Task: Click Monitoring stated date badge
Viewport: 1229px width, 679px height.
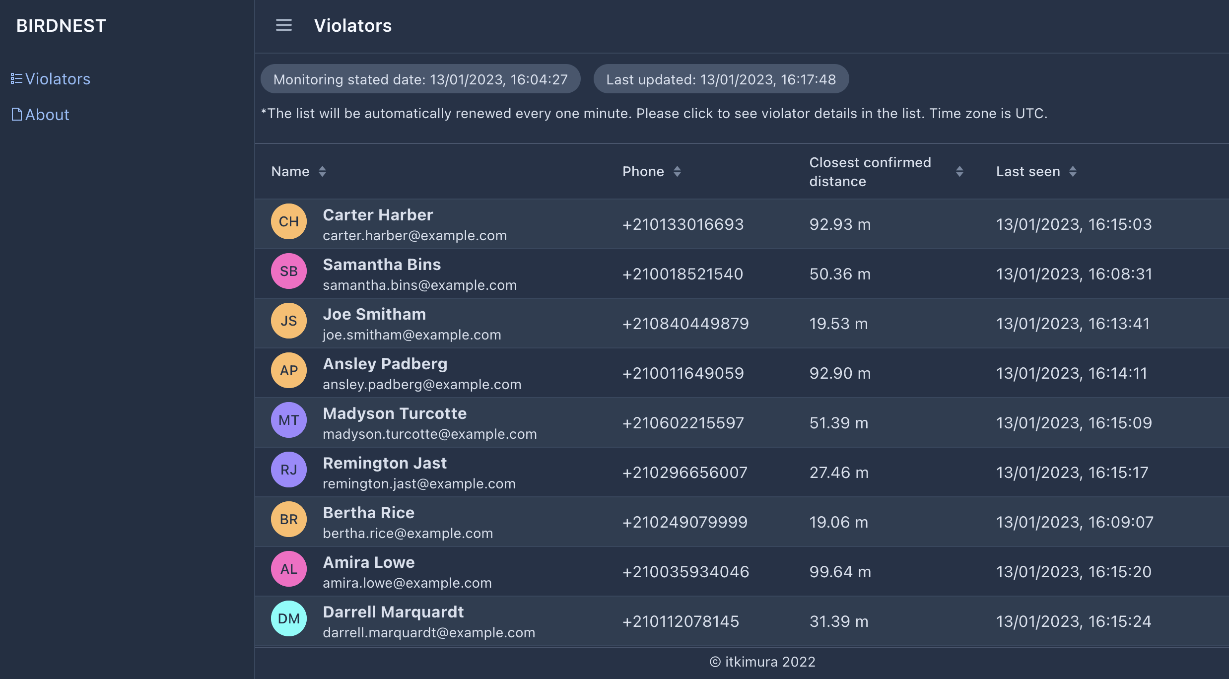Action: (420, 79)
